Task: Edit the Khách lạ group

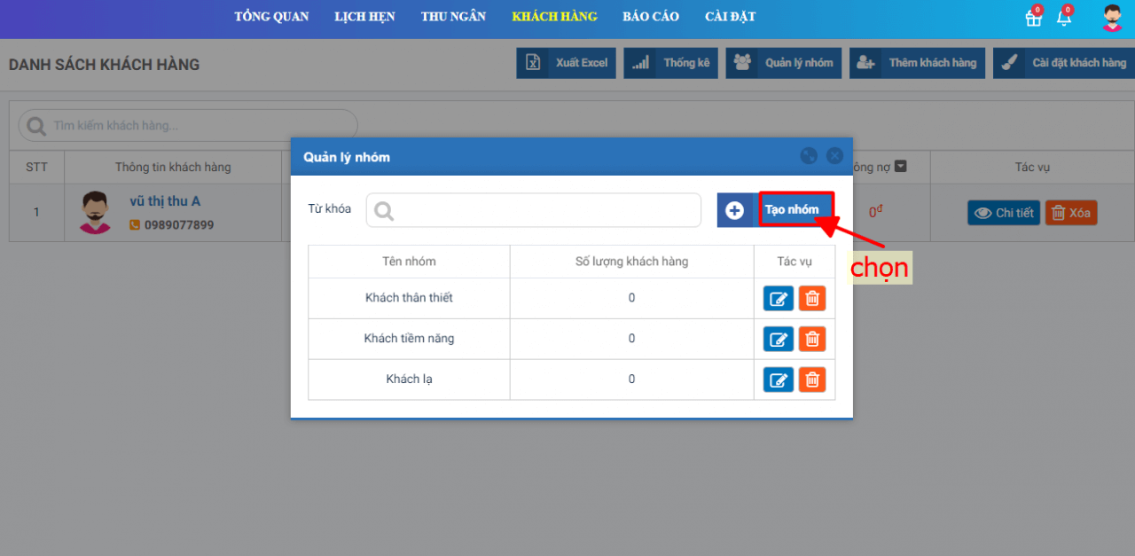Action: click(x=778, y=380)
